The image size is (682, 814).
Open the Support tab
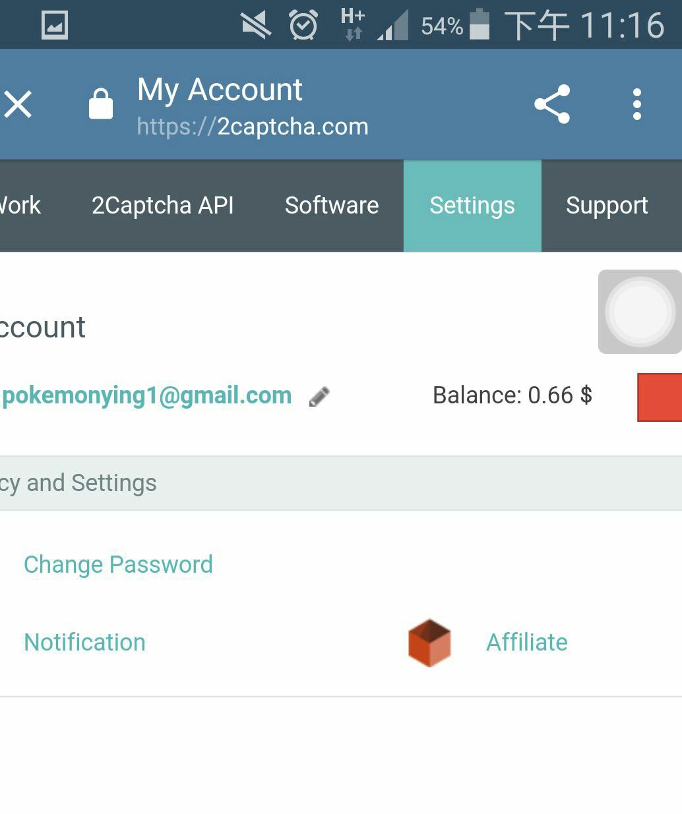coord(607,206)
